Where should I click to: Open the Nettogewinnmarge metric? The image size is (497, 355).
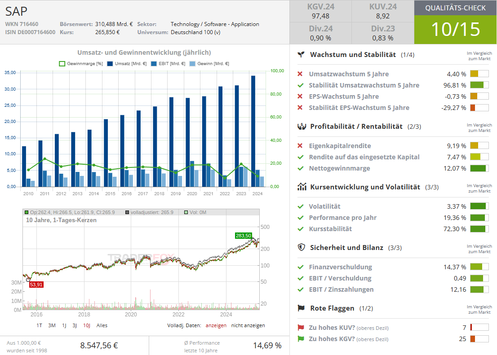coord(339,168)
